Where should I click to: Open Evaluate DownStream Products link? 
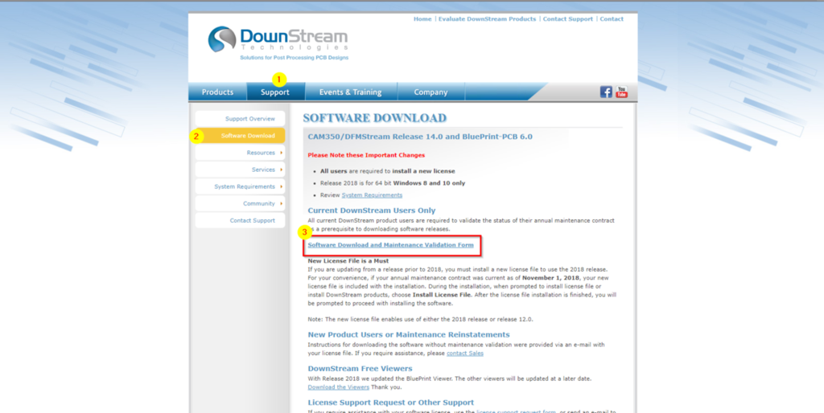coord(487,19)
